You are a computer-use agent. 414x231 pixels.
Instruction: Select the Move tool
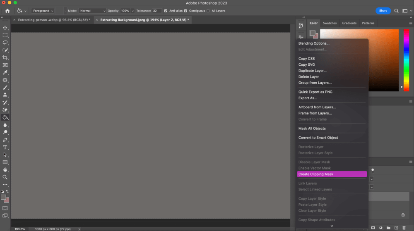coord(5,28)
